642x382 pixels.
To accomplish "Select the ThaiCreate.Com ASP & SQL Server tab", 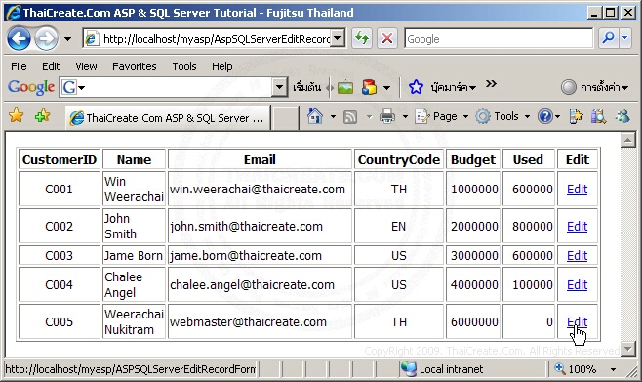I will point(168,118).
